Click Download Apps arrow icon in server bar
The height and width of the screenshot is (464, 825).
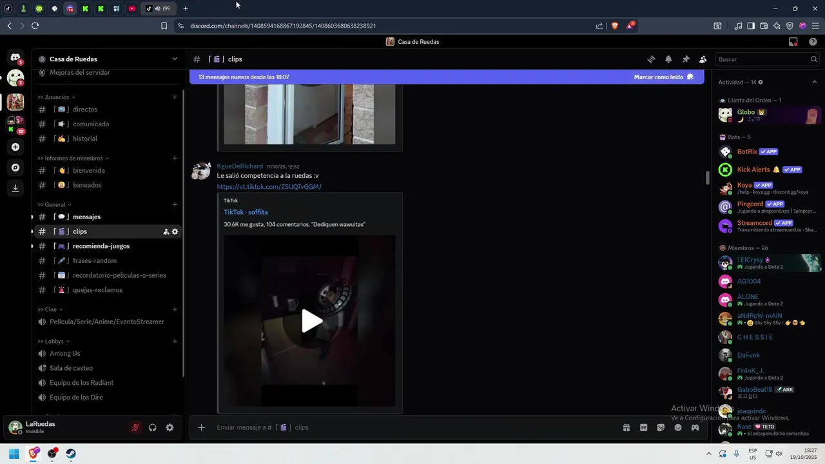click(x=15, y=188)
